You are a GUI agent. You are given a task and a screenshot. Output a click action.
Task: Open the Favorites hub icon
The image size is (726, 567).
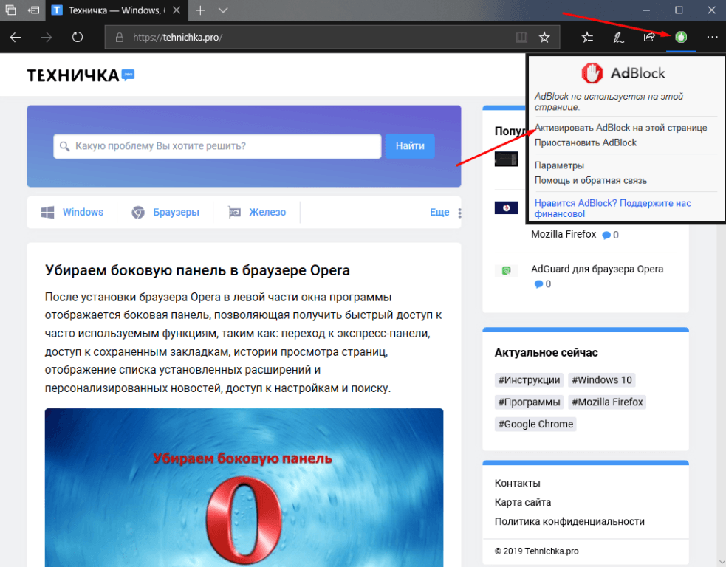click(x=588, y=37)
